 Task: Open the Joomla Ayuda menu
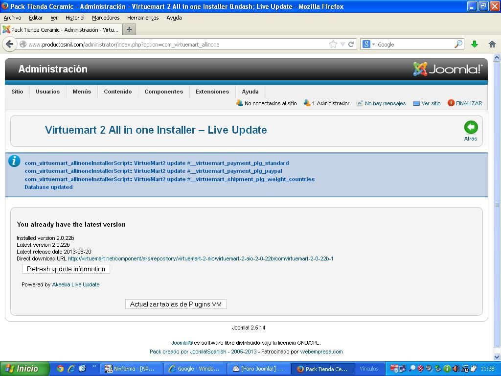pyautogui.click(x=250, y=92)
